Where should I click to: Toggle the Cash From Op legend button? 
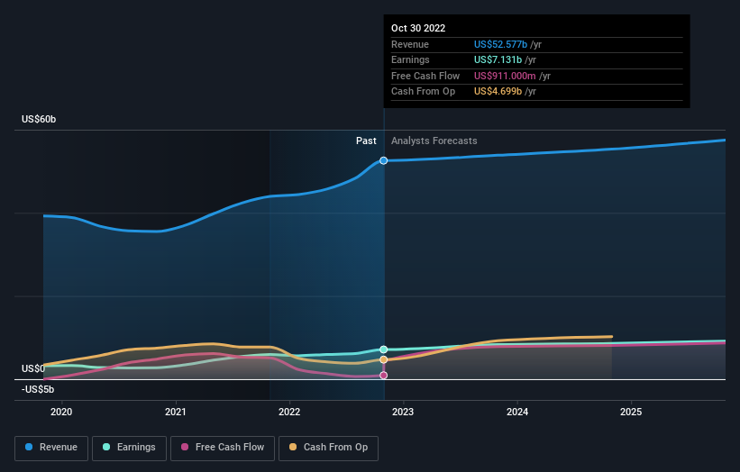coord(328,448)
